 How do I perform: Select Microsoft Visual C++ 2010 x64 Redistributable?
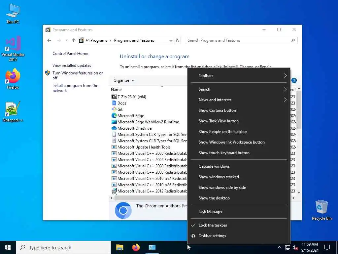pyautogui.click(x=149, y=178)
